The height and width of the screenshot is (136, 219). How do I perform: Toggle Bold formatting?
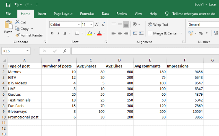(52, 33)
